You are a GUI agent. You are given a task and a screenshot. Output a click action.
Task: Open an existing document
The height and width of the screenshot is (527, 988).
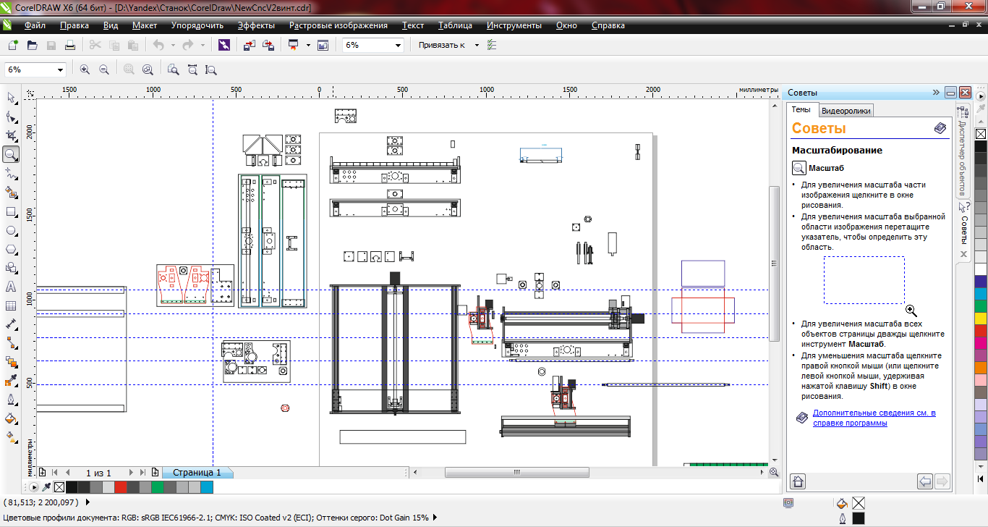[32, 45]
